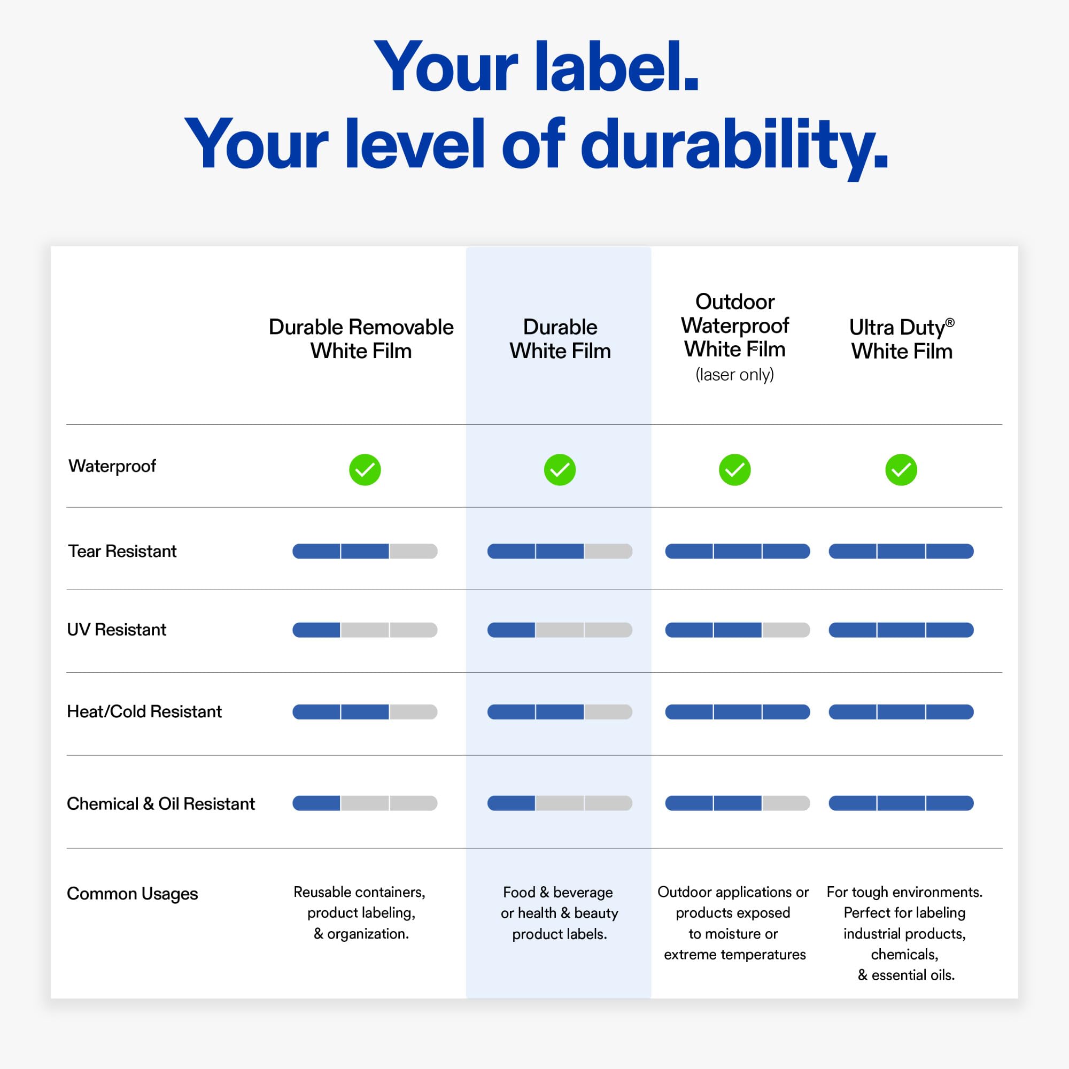1069x1069 pixels.
Task: Select the Durable White Film column header
Action: click(x=560, y=339)
